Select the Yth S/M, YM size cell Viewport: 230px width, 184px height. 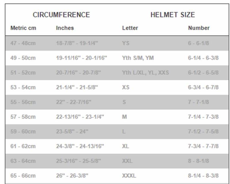coord(138,58)
